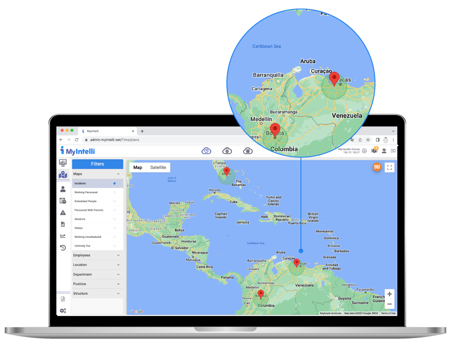Open the person profile icon in sidebar
Screen dimensions: 451x361
point(63,189)
